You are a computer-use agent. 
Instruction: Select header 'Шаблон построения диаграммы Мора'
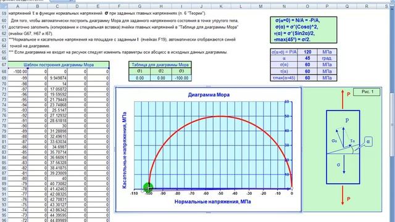[59, 65]
